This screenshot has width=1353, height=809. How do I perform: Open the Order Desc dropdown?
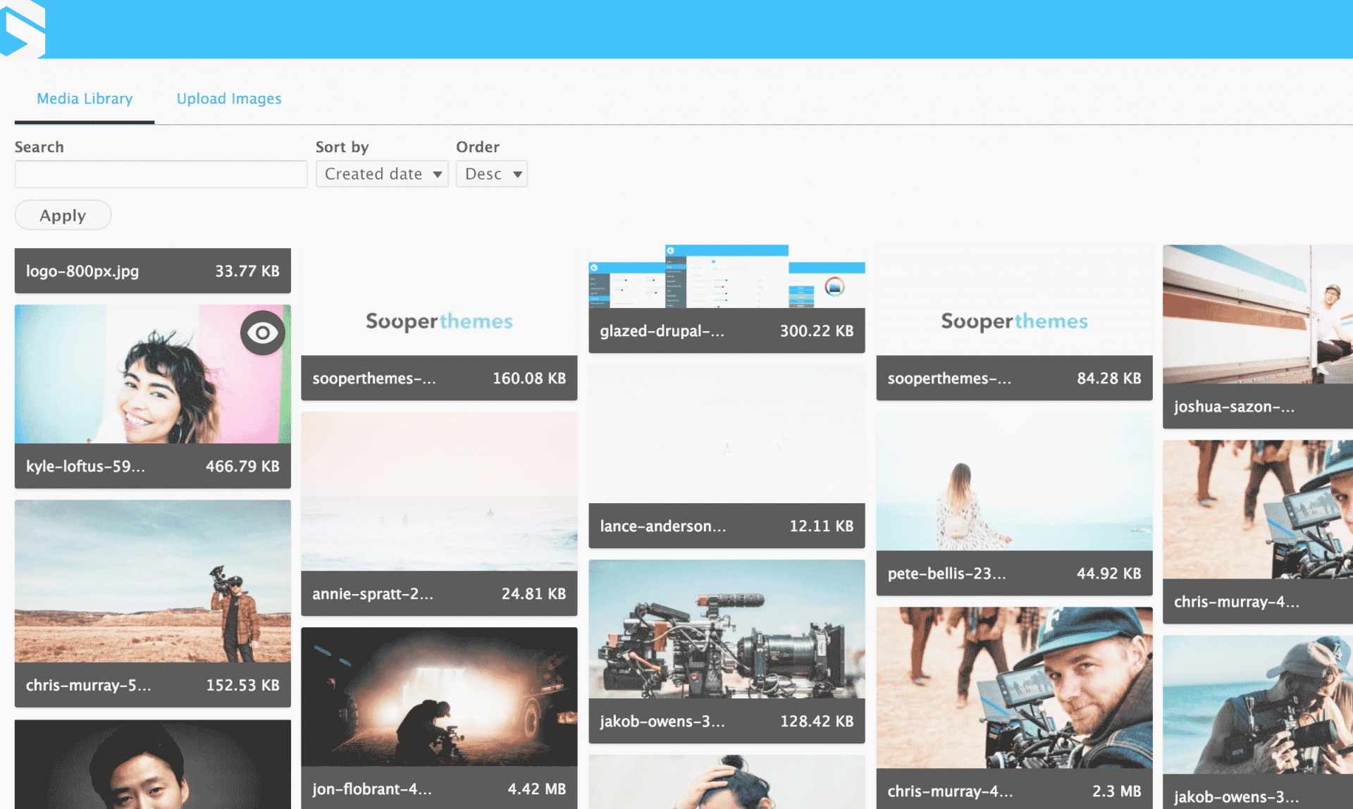(491, 174)
